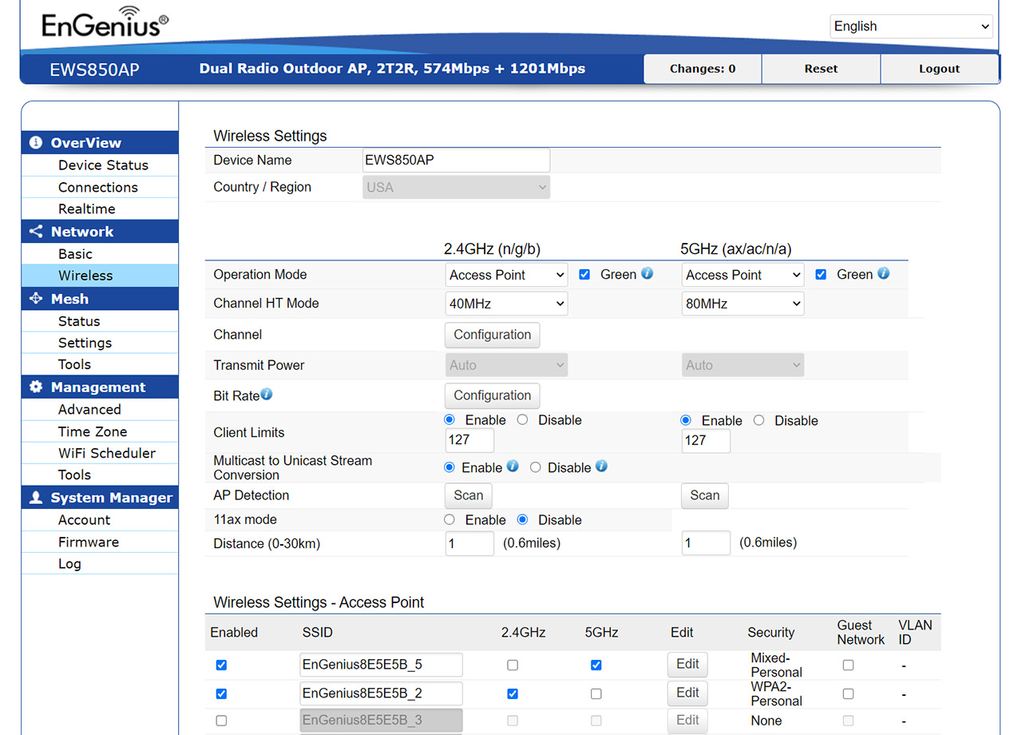The height and width of the screenshot is (735, 1022).
Task: Uncheck the 2.4GHz Green checkbox
Action: point(584,275)
